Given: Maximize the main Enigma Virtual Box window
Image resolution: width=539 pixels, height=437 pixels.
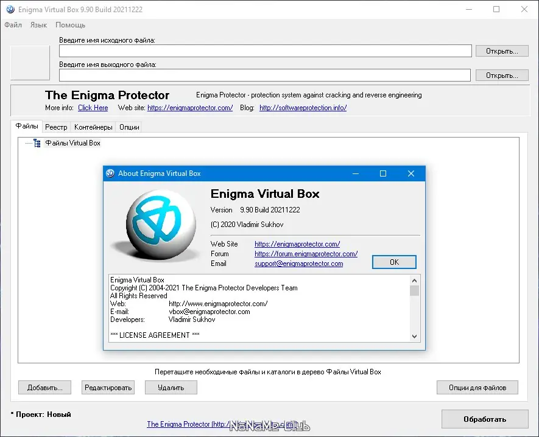Looking at the screenshot, I should [x=496, y=9].
